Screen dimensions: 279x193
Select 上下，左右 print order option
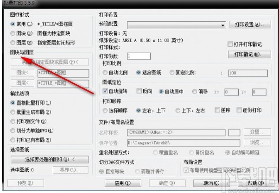tap(178, 110)
